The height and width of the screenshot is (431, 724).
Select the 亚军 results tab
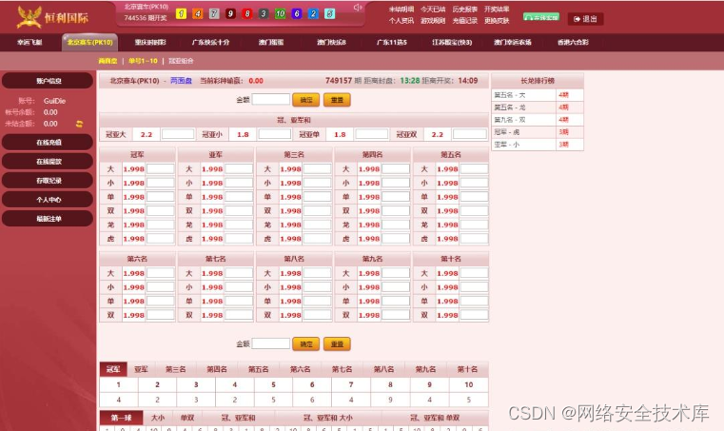click(142, 369)
